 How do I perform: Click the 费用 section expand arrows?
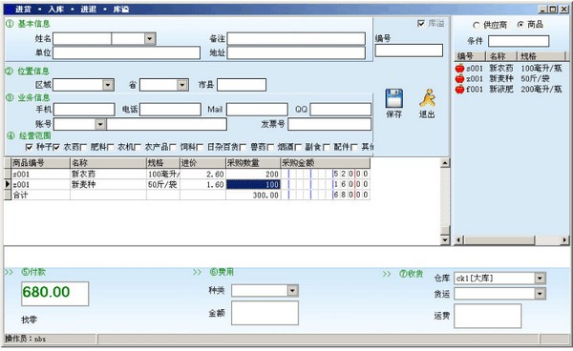coord(198,272)
